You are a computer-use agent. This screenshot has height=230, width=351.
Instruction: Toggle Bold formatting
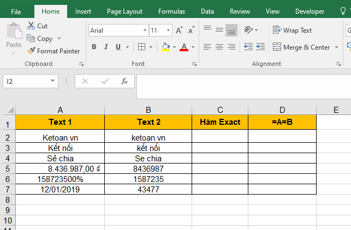(x=94, y=47)
